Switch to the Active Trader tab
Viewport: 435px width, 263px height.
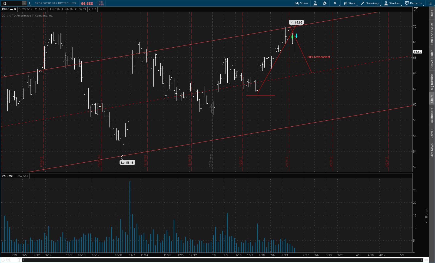[x=432, y=59]
